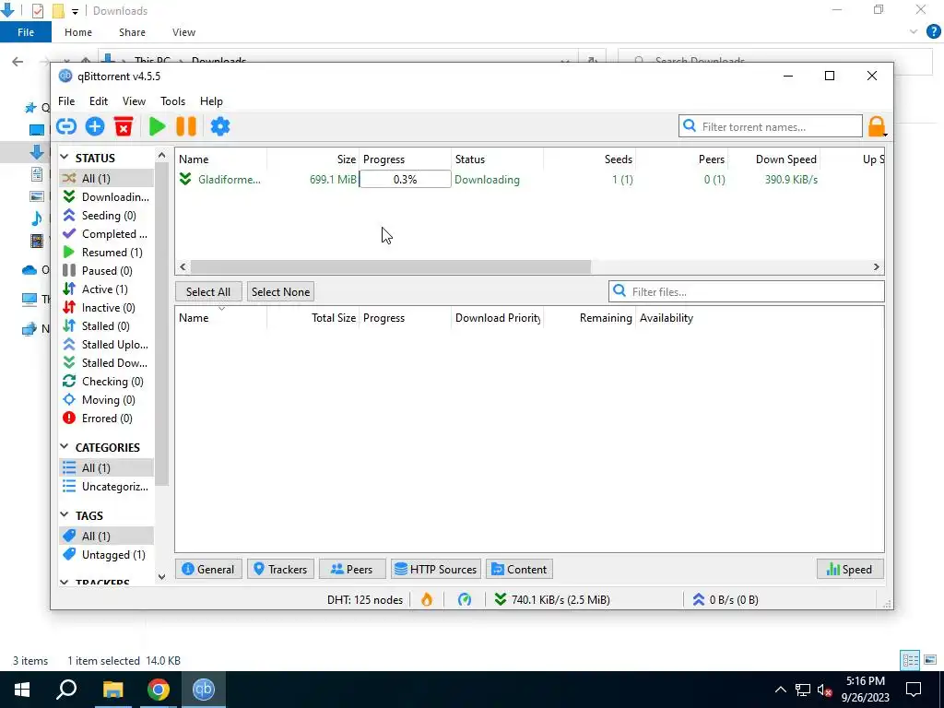
Task: Open Options with the blue gear icon
Action: tap(219, 126)
